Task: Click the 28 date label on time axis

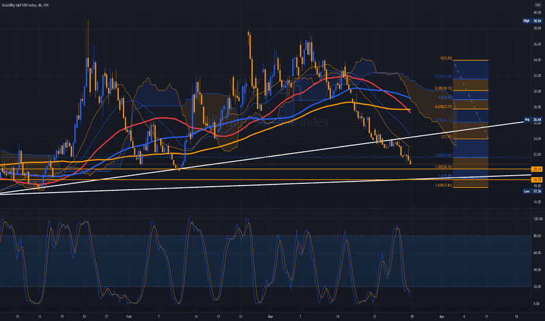Action: click(412, 316)
